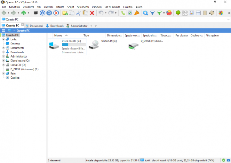Add a new tab with plus button
Image resolution: width=231 pixels, height=163 pixels.
point(91,26)
